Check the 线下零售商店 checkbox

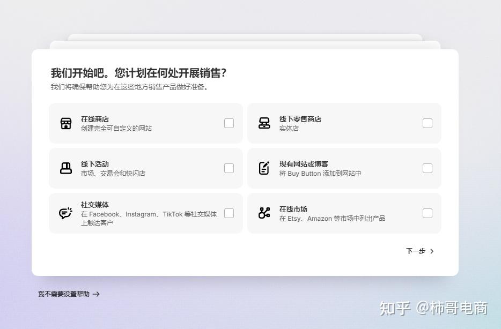428,123
